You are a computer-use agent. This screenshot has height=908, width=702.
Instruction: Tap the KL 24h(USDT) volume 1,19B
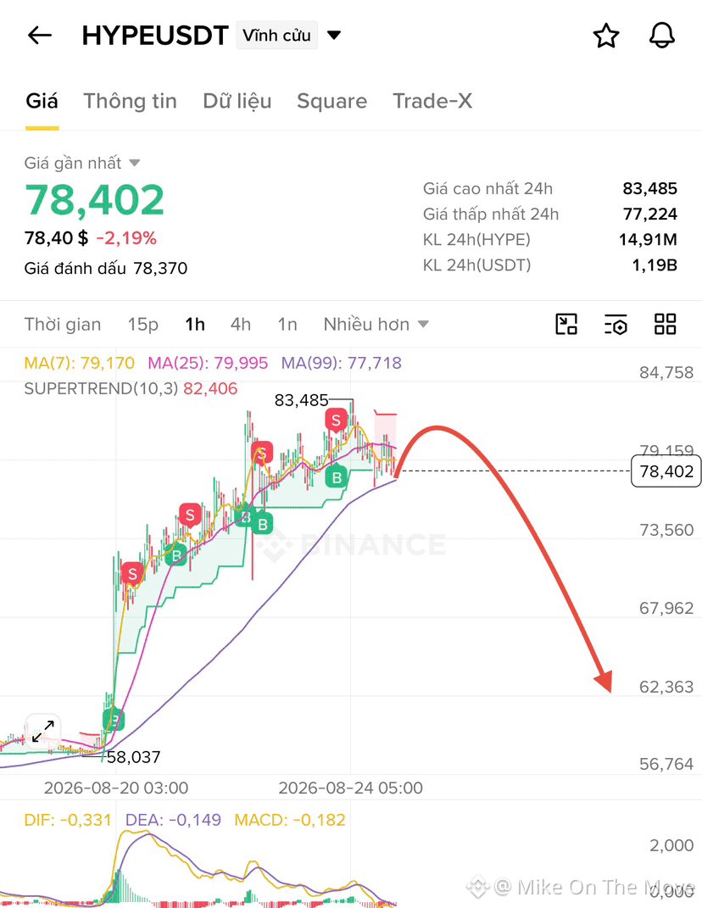(x=655, y=265)
